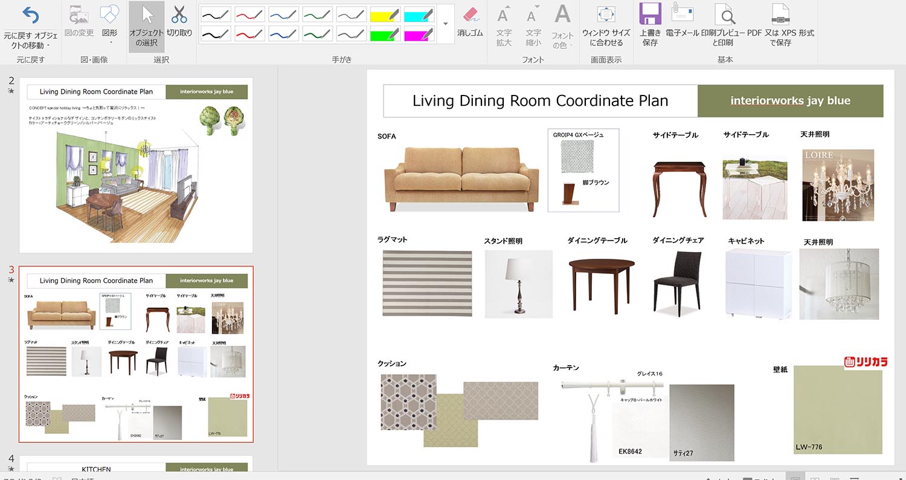Choose the magenta highlighter pen
The width and height of the screenshot is (906, 480).
[419, 33]
